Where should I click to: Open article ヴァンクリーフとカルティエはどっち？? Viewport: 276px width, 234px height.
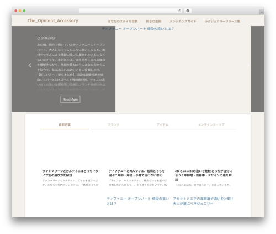pyautogui.click(x=70, y=173)
